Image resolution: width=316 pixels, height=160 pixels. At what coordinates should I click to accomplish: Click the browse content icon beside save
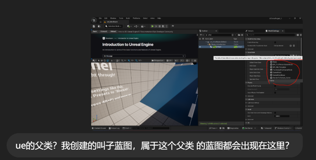pos(99,26)
